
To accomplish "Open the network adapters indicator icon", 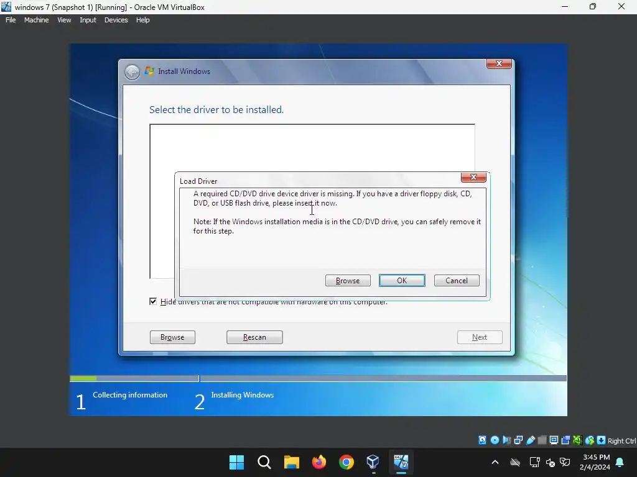I will (518, 440).
